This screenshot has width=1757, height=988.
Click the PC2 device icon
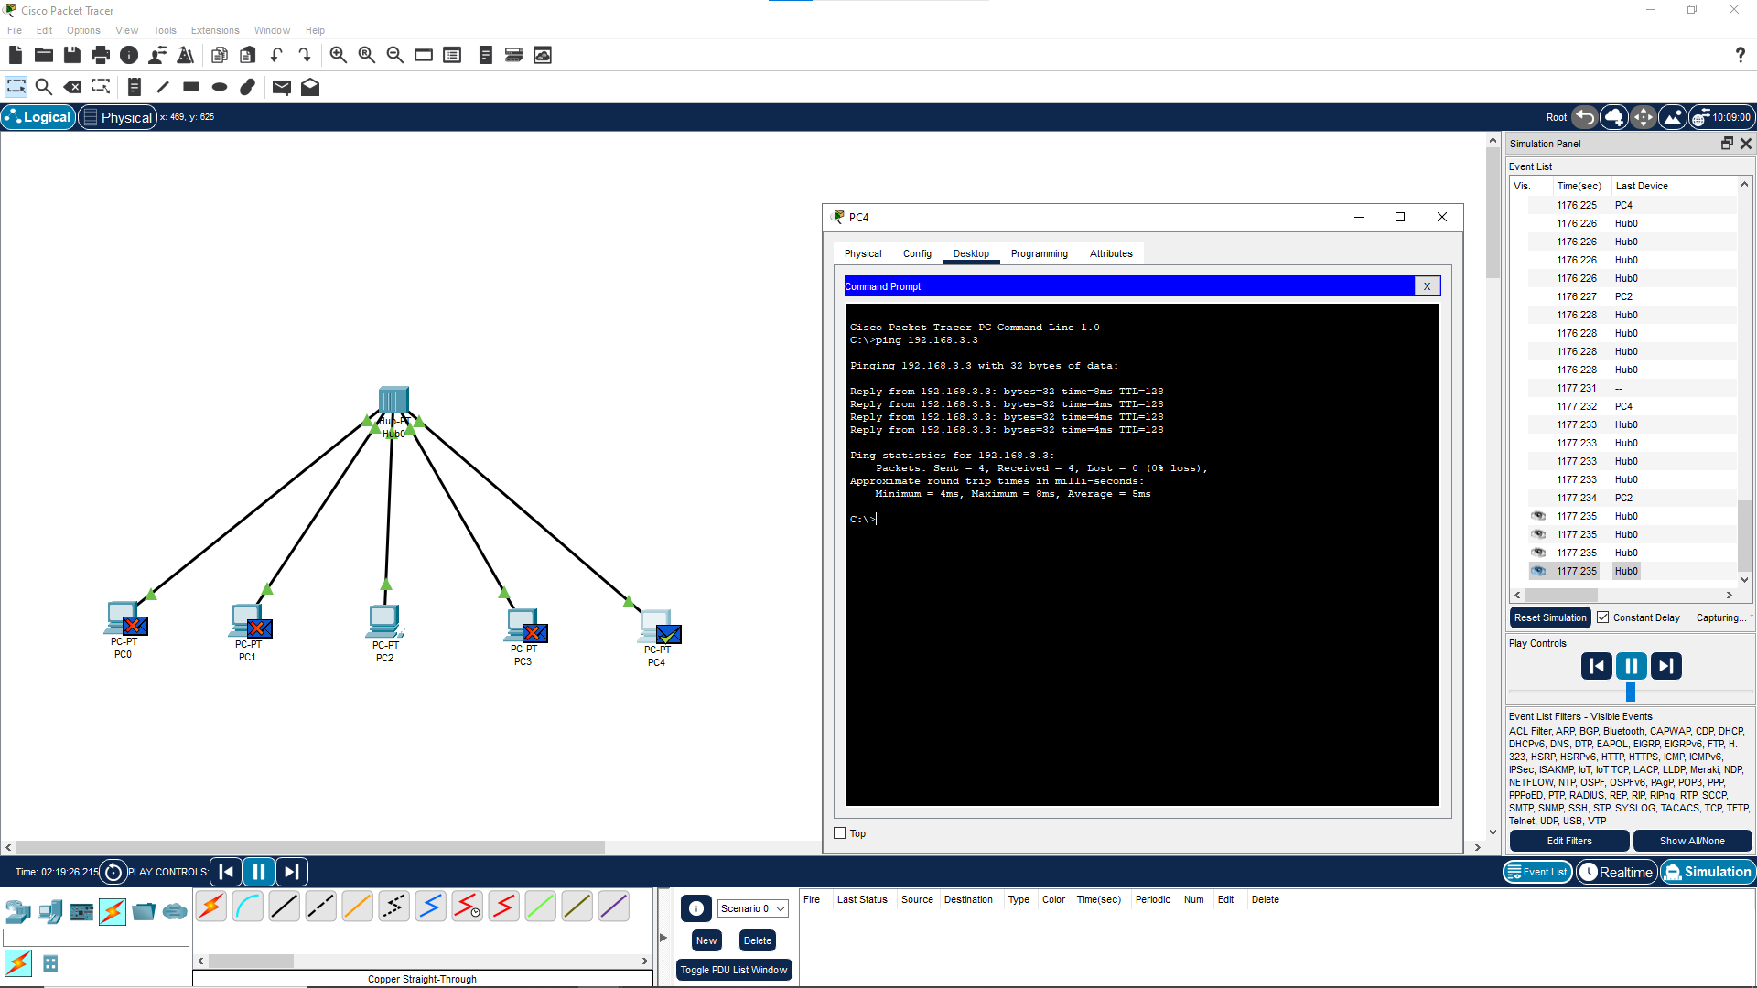[384, 622]
